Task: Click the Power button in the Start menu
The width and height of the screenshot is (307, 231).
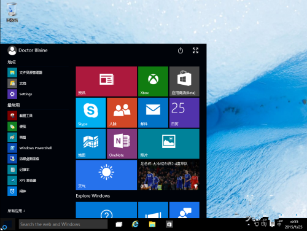Action: (x=181, y=50)
